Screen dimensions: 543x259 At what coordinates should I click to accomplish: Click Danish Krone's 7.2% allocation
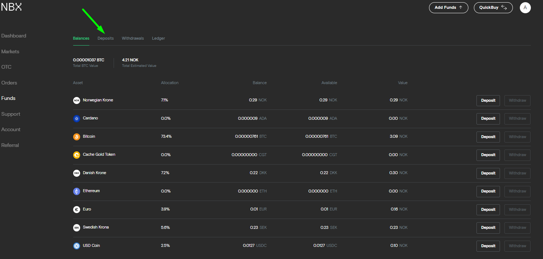coord(165,173)
